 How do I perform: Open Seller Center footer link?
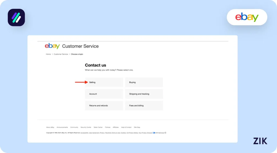pyautogui.click(x=98, y=127)
